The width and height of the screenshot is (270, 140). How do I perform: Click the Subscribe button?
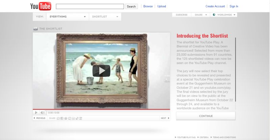(x=182, y=15)
